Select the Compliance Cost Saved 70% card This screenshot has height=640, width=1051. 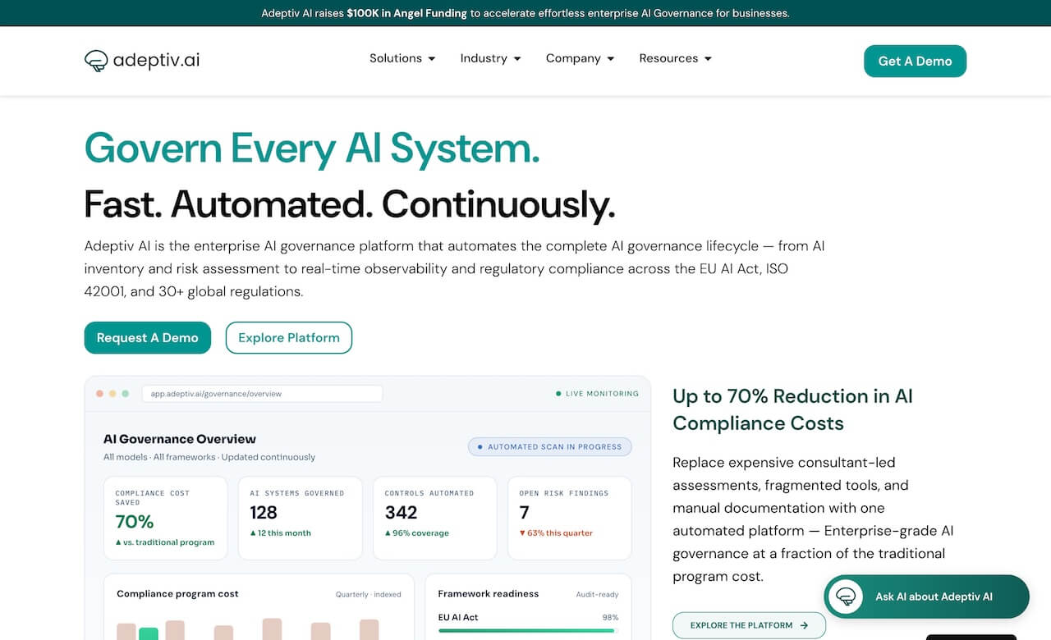click(166, 519)
